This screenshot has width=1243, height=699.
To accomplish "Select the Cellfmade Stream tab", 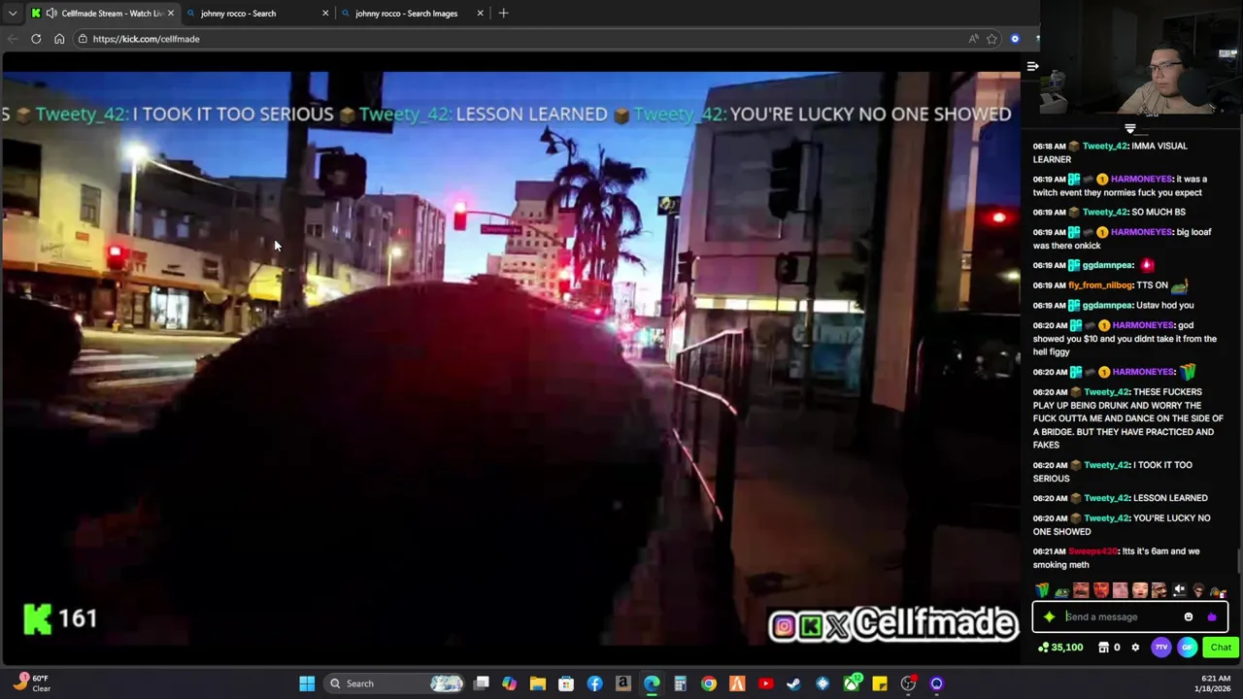I will pos(102,14).
